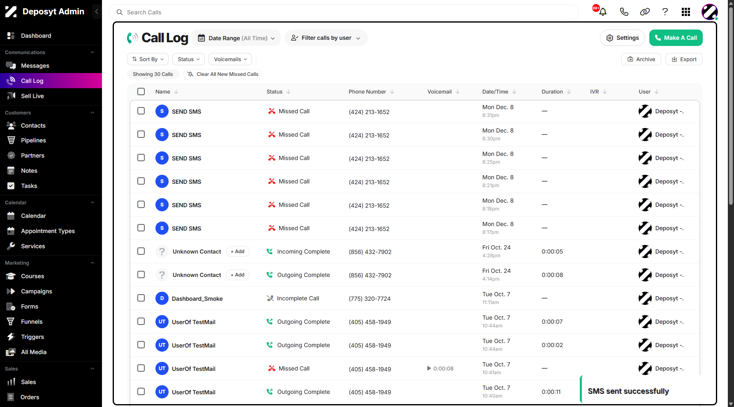Sort by Date/Time column arrow

(514, 92)
